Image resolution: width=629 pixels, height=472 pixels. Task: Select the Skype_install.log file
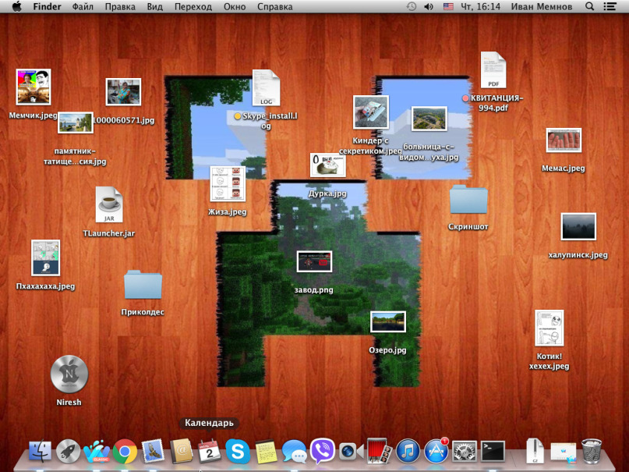click(266, 88)
